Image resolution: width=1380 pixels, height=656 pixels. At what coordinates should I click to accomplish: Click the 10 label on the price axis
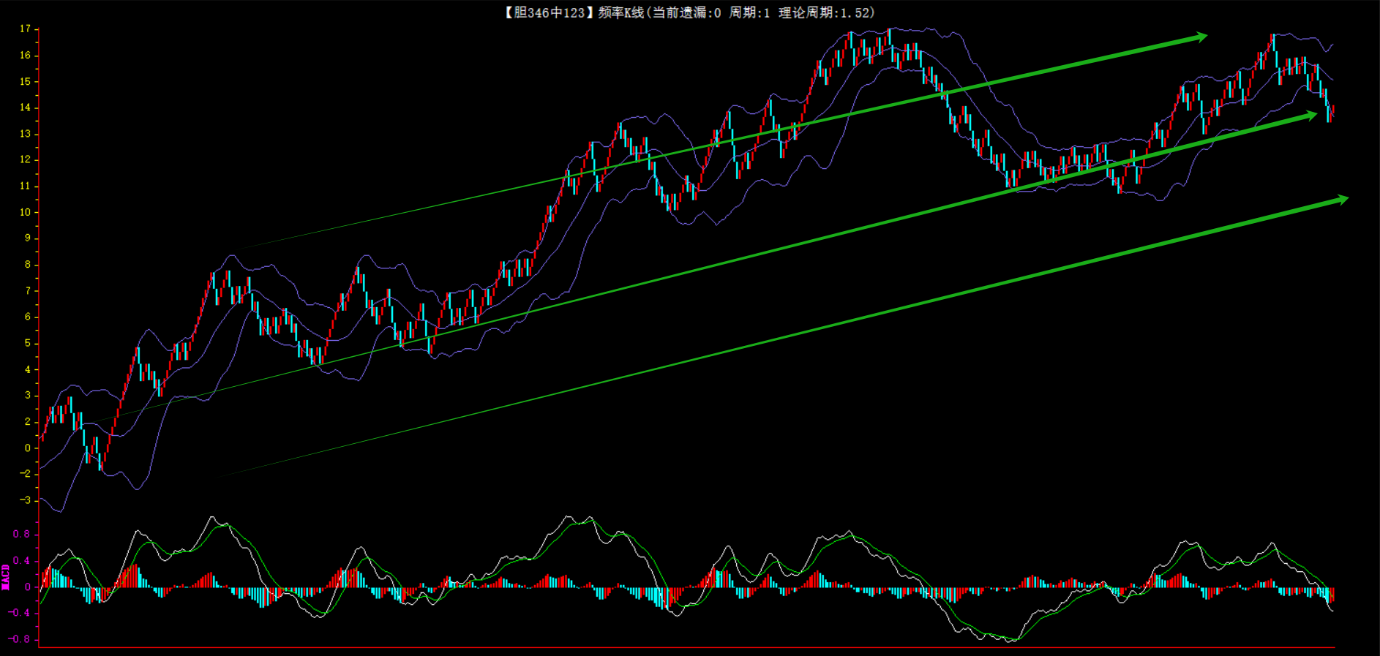coord(26,212)
